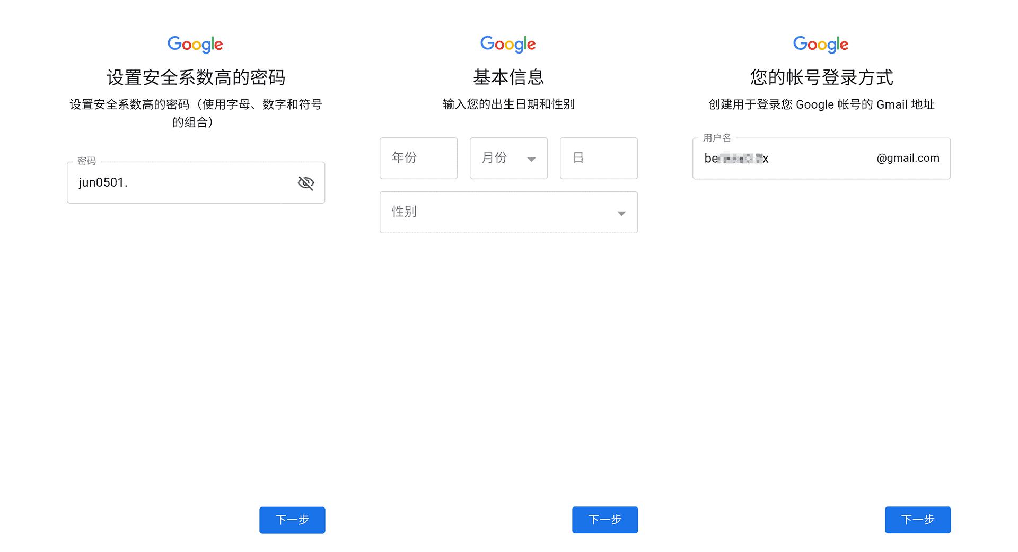Click the heading 设置安全系数高的密码
1018x552 pixels.
tap(195, 77)
